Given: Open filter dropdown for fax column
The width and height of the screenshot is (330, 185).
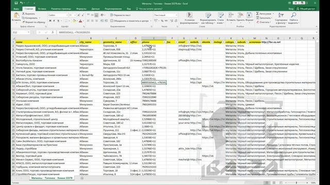Looking at the screenshot, I should point(176,42).
